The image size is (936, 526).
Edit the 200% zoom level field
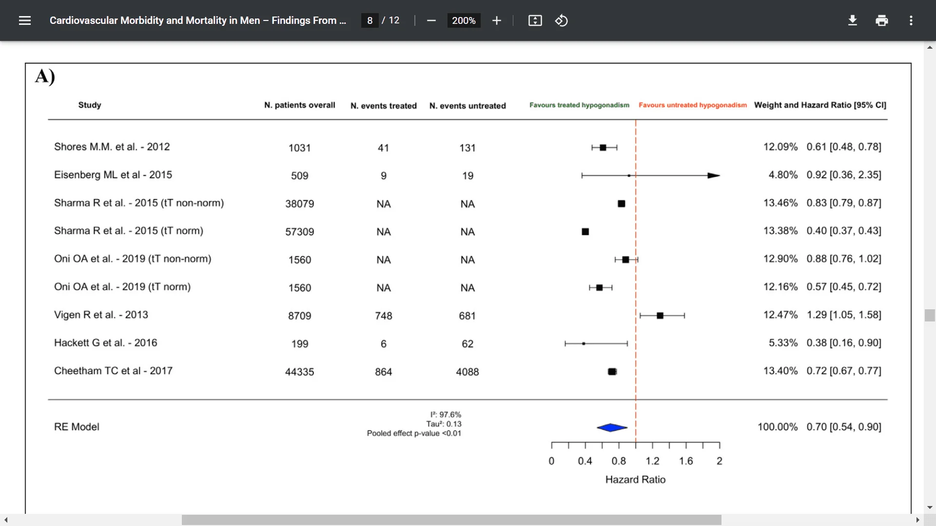464,20
